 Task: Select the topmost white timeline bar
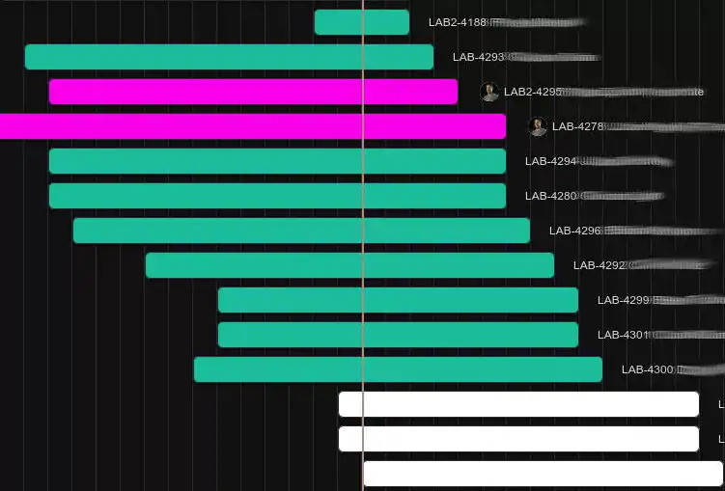pyautogui.click(x=518, y=404)
